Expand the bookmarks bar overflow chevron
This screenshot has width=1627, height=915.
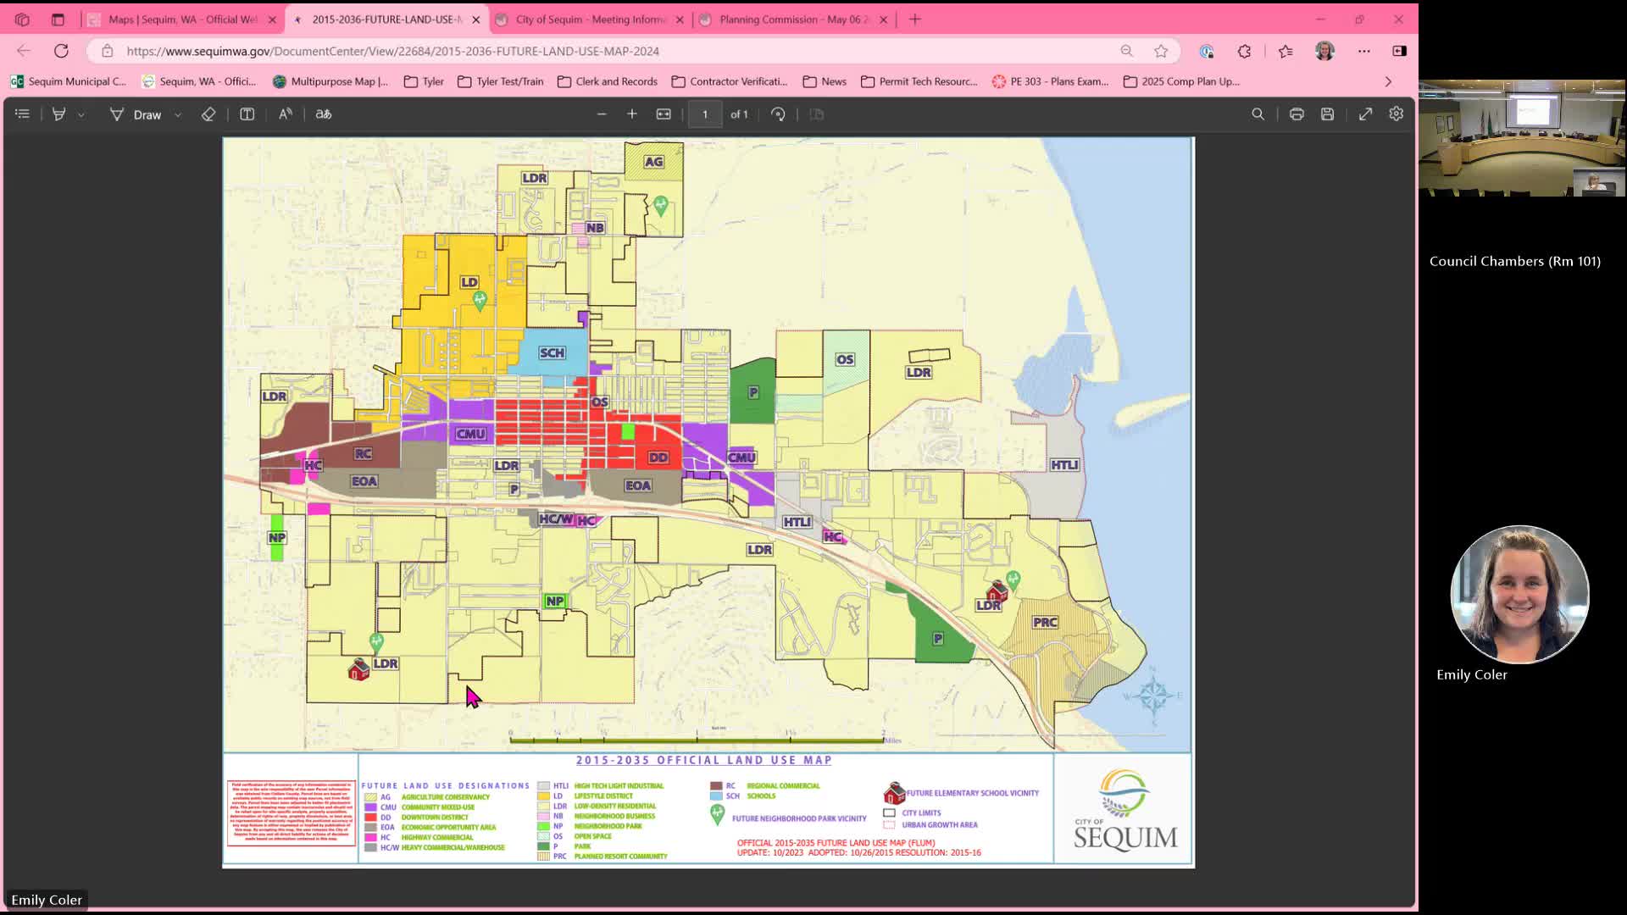pyautogui.click(x=1388, y=81)
